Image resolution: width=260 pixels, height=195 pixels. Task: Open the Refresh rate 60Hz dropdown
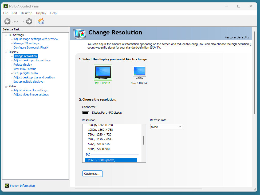click(166, 127)
